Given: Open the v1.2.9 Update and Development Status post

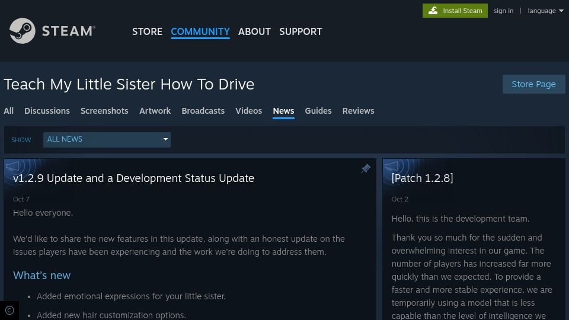Looking at the screenshot, I should pyautogui.click(x=133, y=178).
